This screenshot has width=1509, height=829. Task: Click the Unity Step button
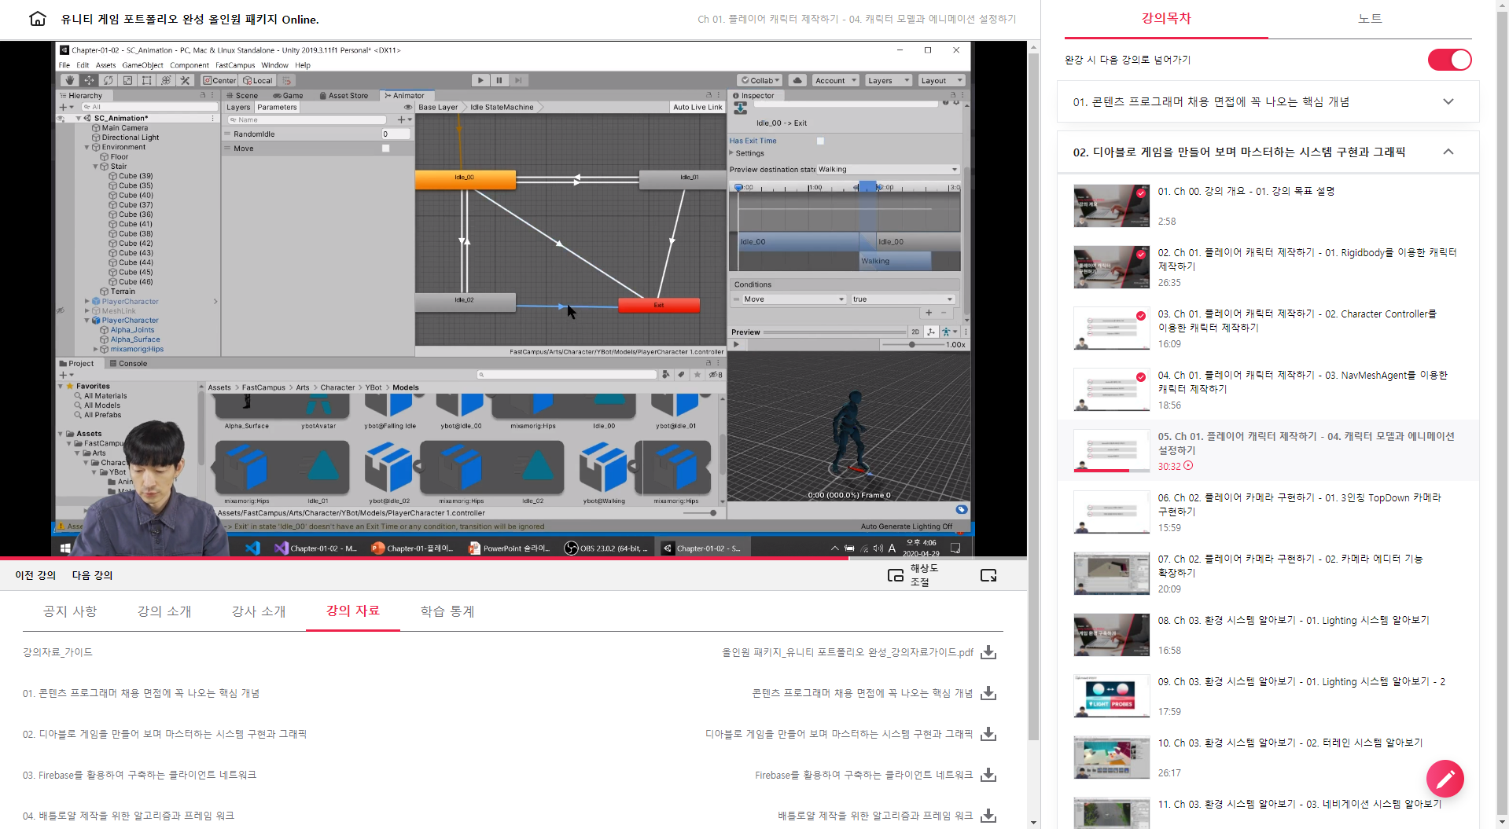click(x=518, y=80)
